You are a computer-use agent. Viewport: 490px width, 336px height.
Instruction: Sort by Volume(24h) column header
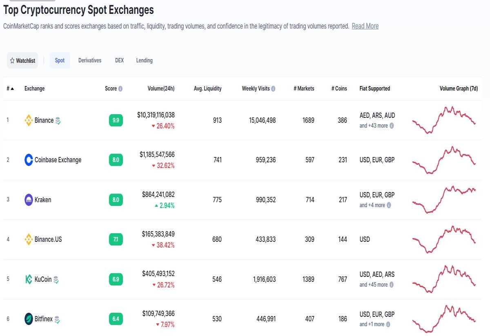pyautogui.click(x=161, y=88)
